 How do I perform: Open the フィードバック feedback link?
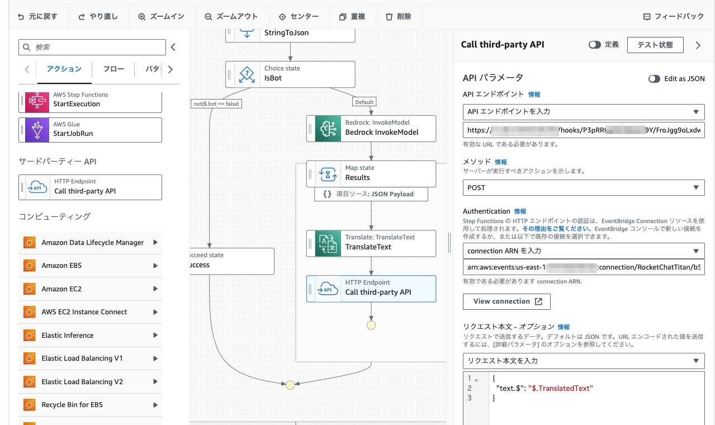coord(674,17)
